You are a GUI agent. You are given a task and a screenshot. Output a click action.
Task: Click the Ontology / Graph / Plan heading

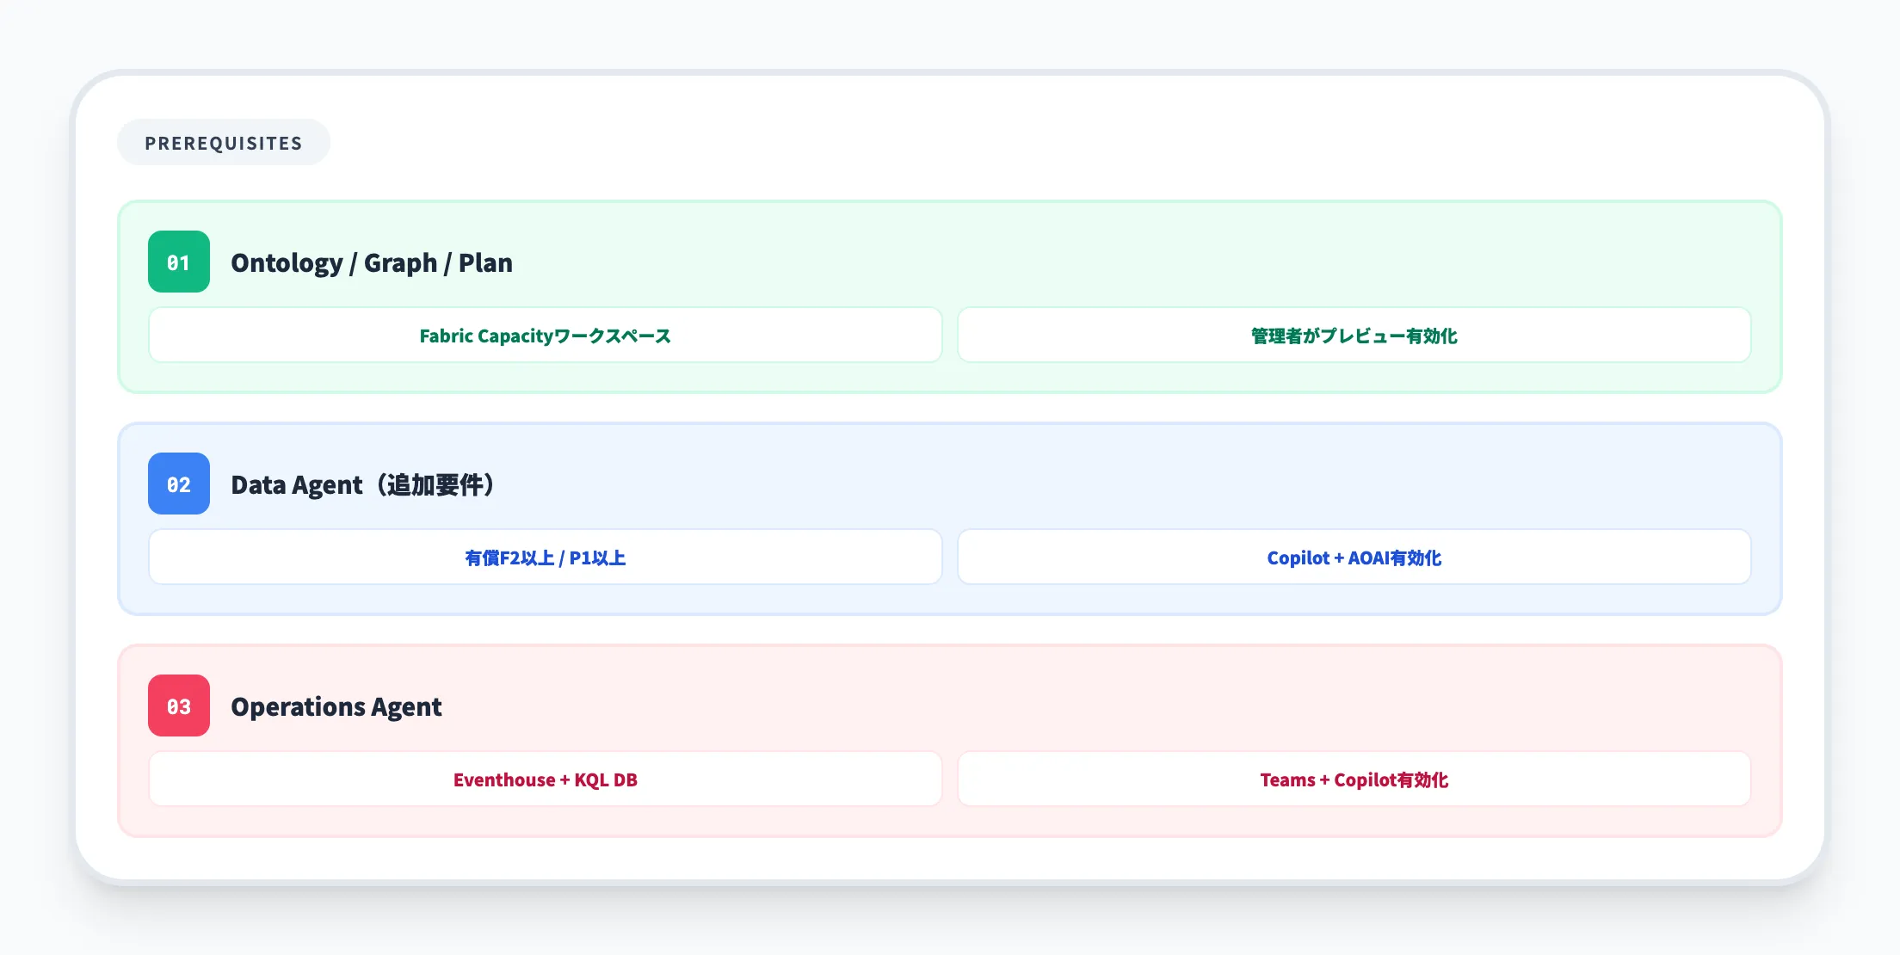[371, 262]
